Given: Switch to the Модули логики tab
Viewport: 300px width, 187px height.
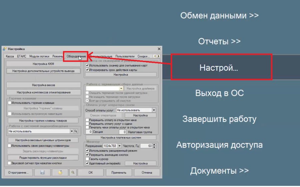Looking at the screenshot, I should 39,56.
